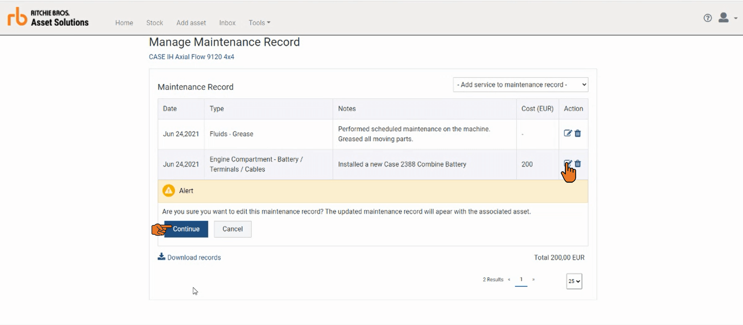The image size is (743, 325).
Task: Click the yellow Alert warning icon
Action: click(x=169, y=191)
